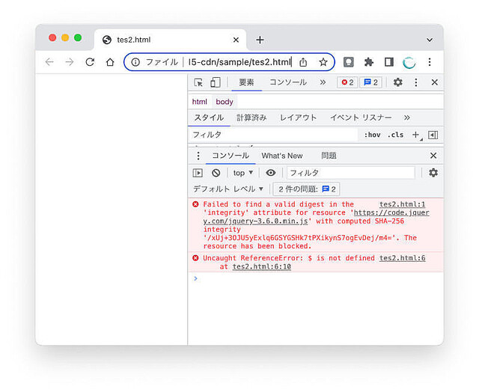This screenshot has height=392, width=479.
Task: Focus the console prompt input line
Action: point(317,278)
